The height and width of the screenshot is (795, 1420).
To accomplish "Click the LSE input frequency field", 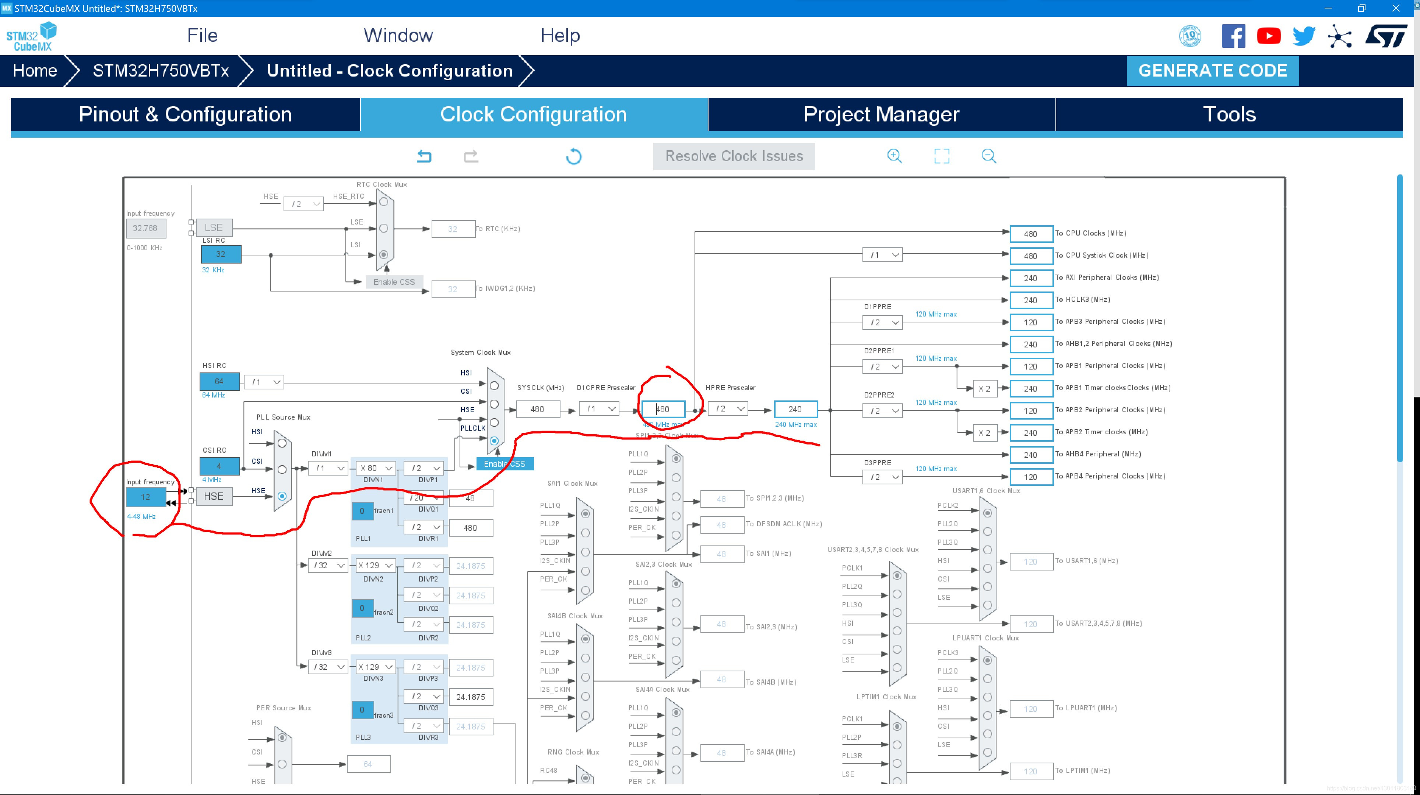I will [x=145, y=228].
